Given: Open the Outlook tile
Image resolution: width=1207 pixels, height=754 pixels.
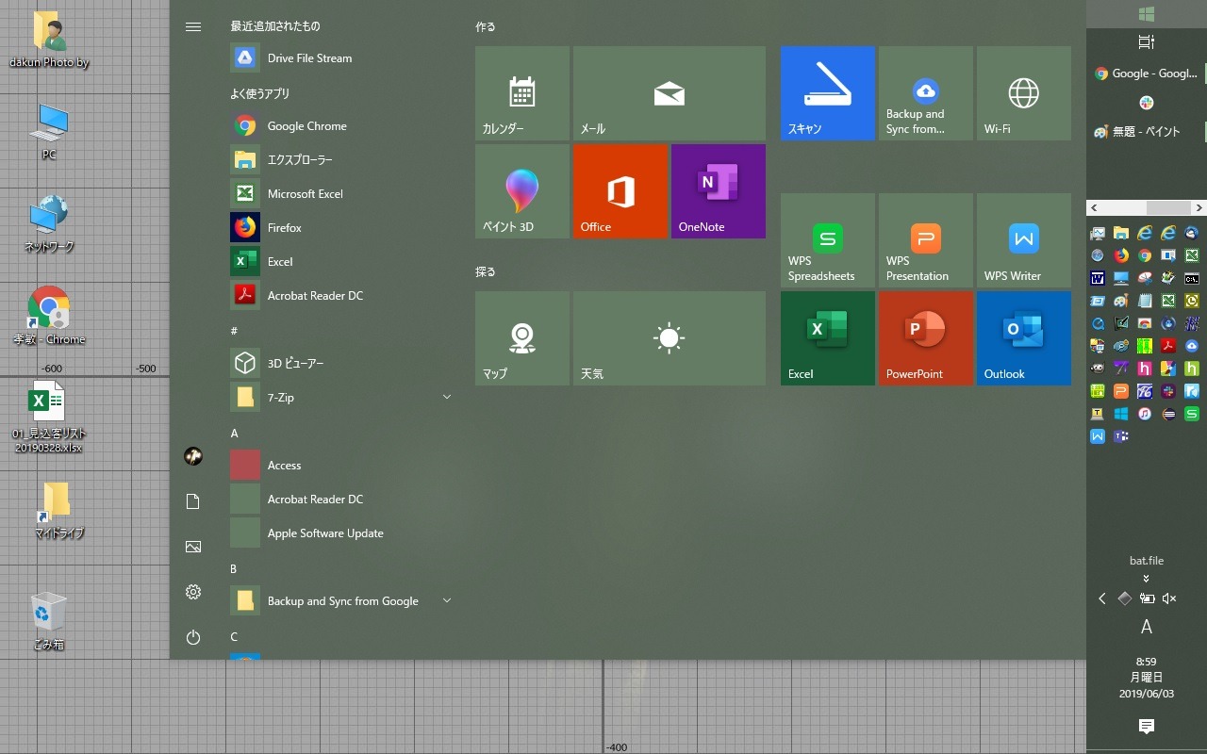Looking at the screenshot, I should click(x=1024, y=338).
